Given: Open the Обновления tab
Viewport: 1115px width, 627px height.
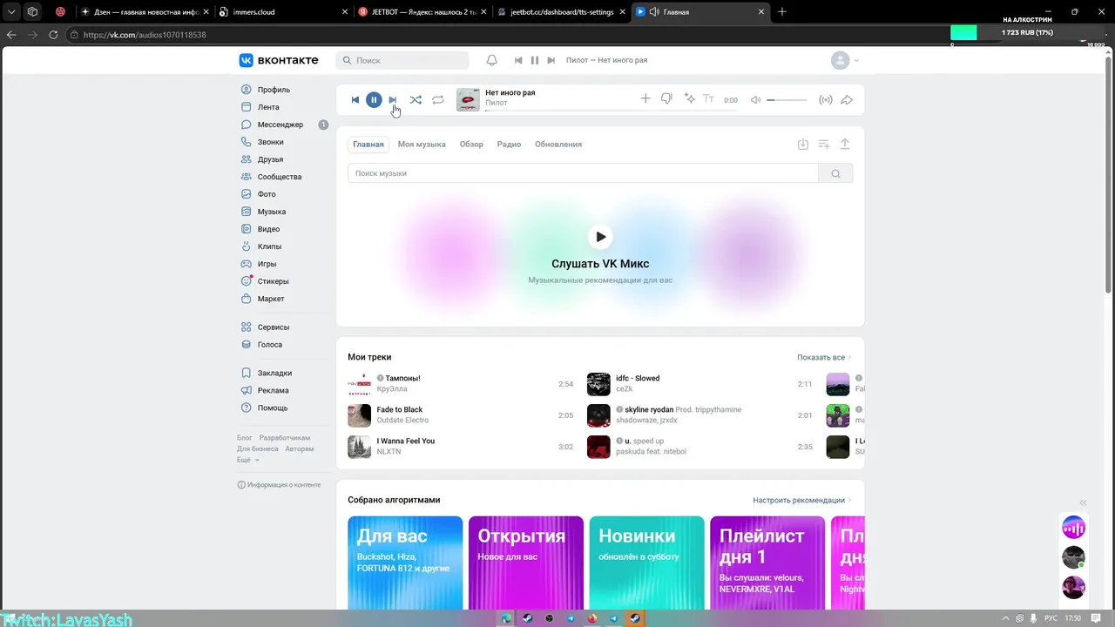Looking at the screenshot, I should (558, 145).
